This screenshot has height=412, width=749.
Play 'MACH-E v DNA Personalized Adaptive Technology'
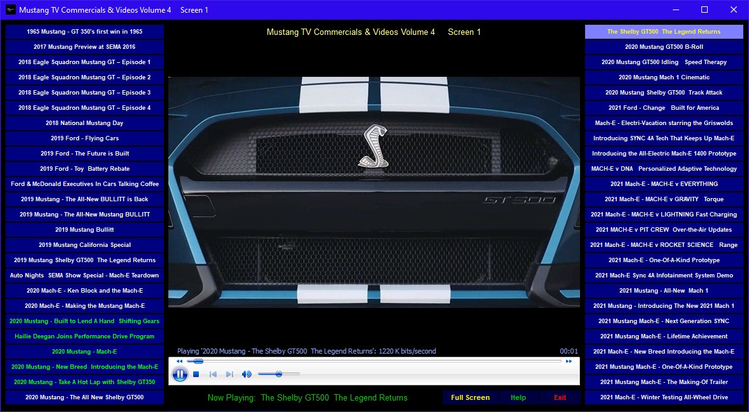pos(664,169)
